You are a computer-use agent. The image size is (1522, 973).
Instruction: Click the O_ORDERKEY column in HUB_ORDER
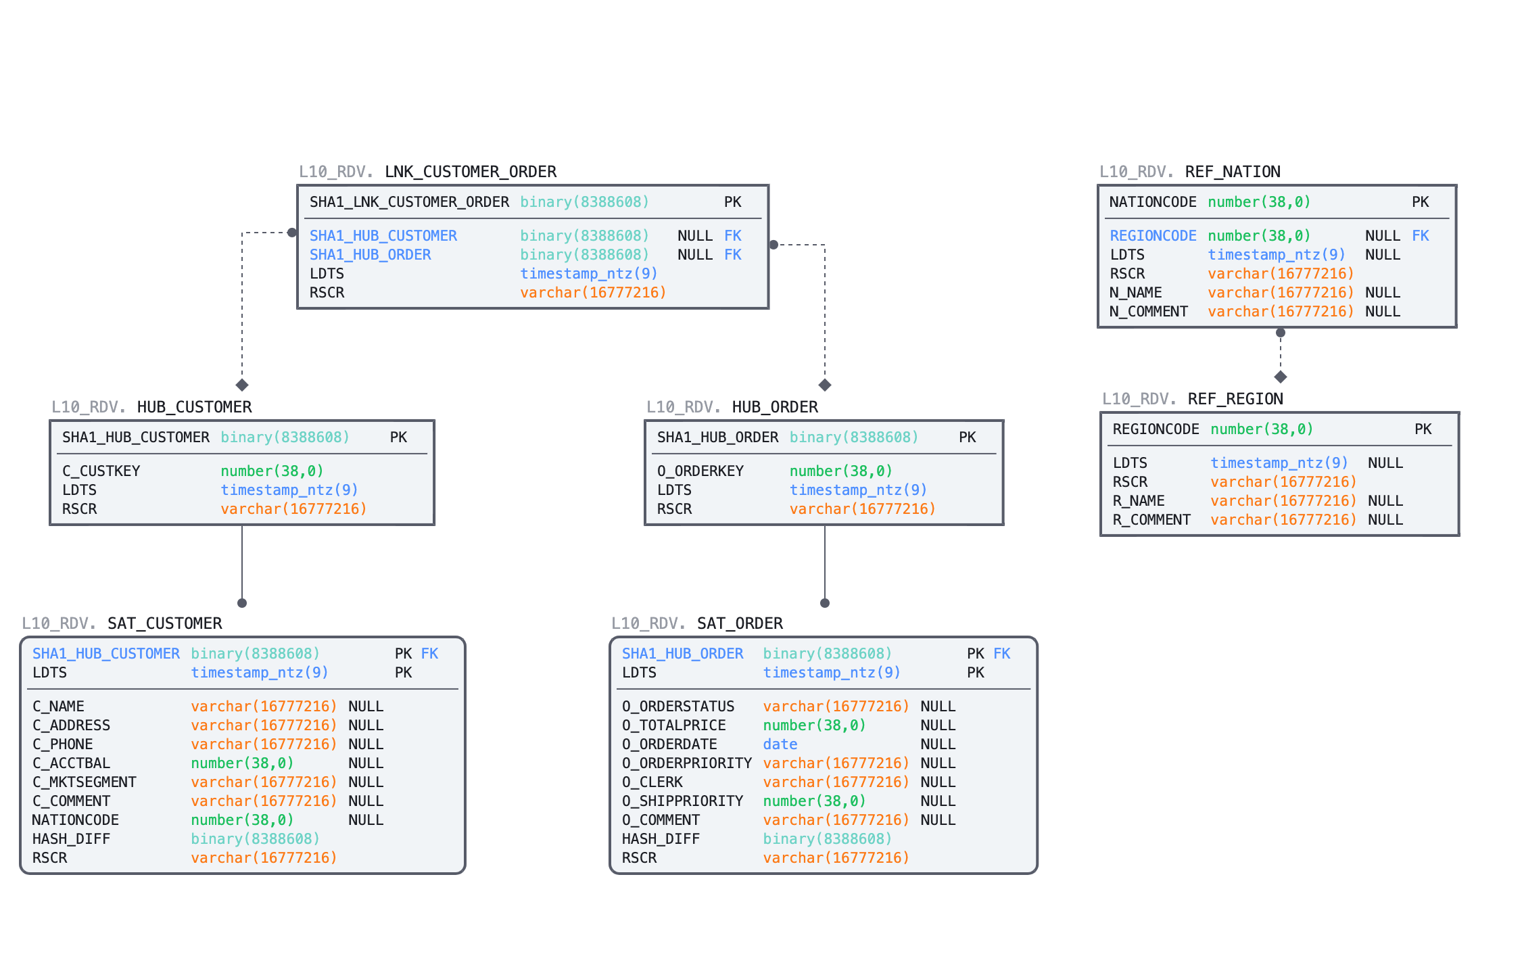700,471
